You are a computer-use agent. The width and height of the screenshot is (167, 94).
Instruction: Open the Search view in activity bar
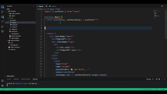click(x=2, y=21)
